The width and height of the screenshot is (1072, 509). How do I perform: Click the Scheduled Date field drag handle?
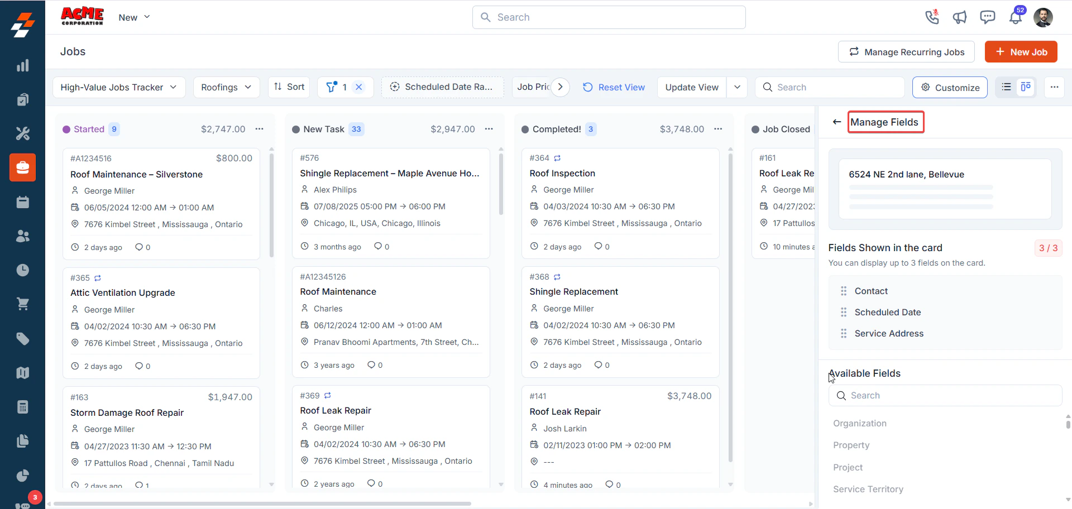tap(843, 312)
